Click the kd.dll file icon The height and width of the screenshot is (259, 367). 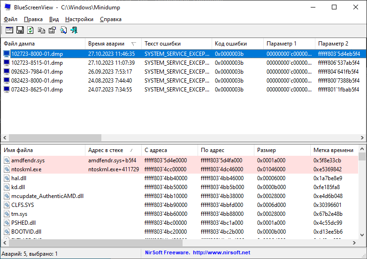click(x=7, y=187)
